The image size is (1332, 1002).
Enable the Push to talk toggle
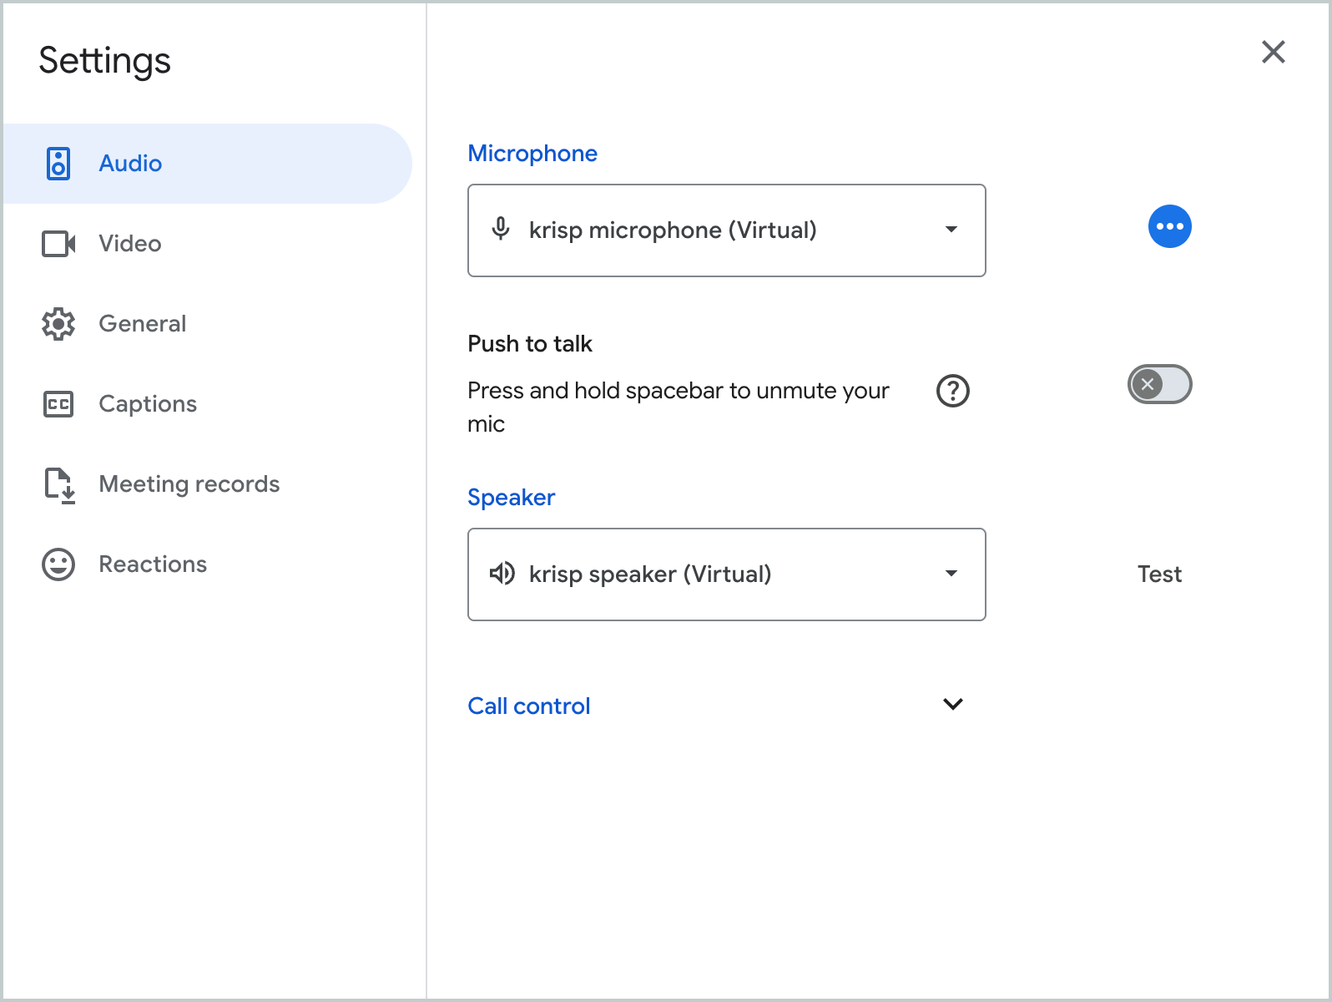click(1160, 384)
